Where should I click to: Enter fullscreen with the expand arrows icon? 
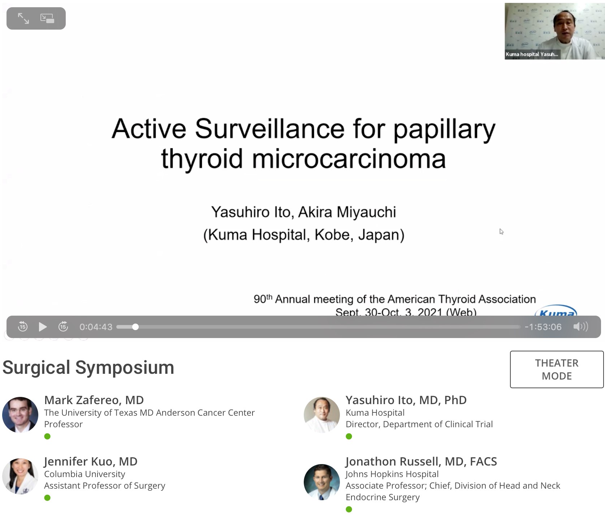(23, 18)
